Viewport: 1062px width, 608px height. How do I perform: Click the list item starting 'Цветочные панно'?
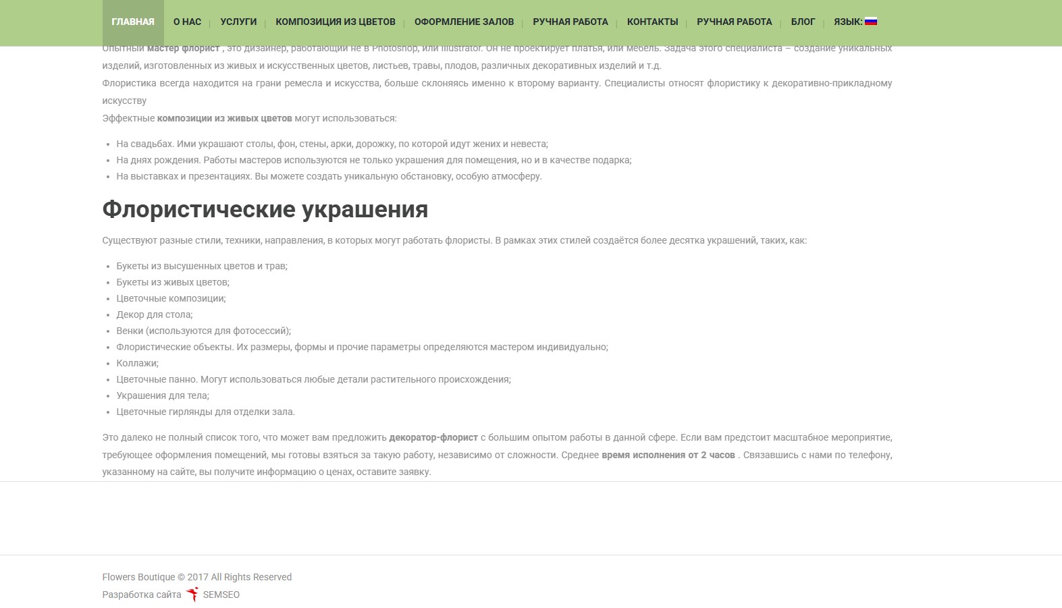click(313, 379)
